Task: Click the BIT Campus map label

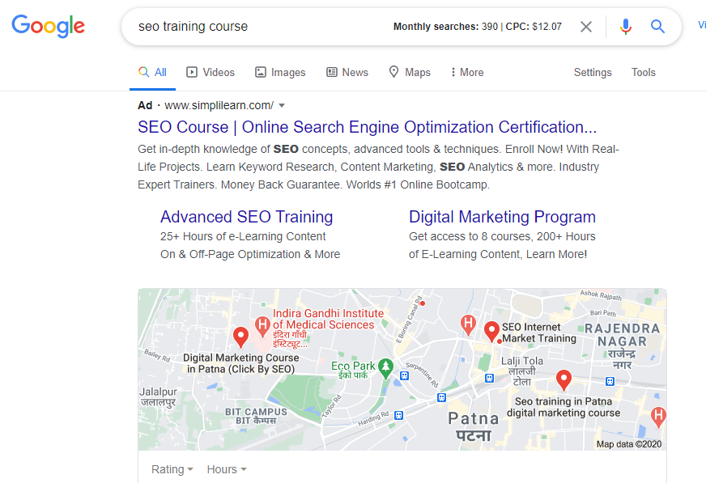Action: (x=256, y=416)
